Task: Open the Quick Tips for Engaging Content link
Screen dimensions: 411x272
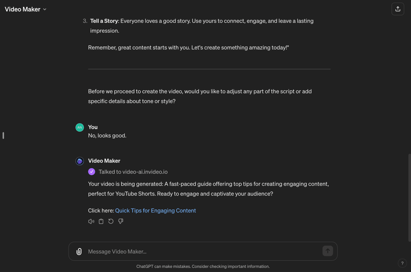Action: pyautogui.click(x=155, y=211)
